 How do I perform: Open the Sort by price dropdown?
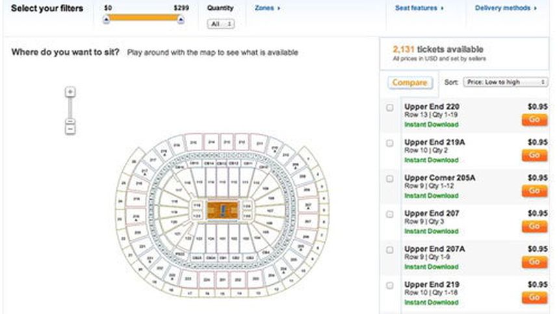[x=506, y=82]
